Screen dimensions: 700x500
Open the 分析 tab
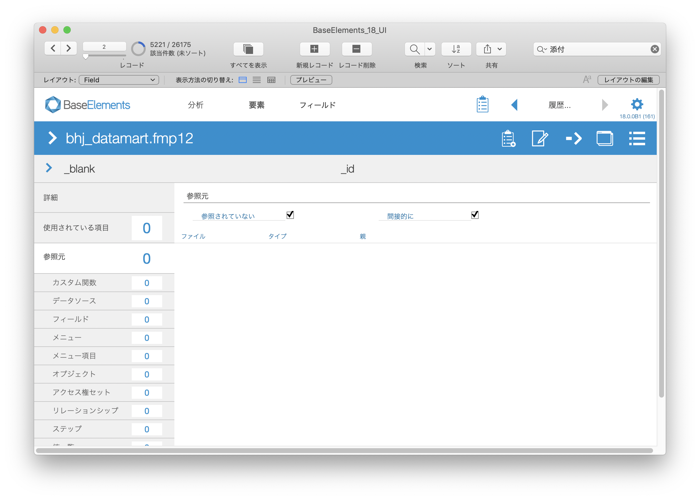pyautogui.click(x=195, y=105)
